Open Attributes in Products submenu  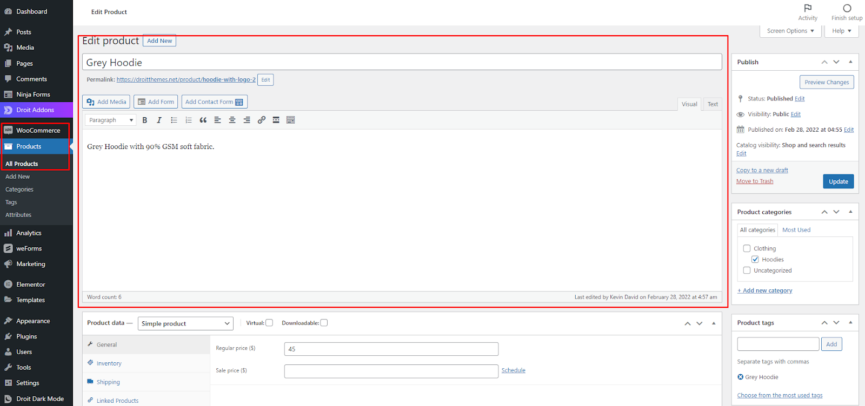tap(18, 215)
